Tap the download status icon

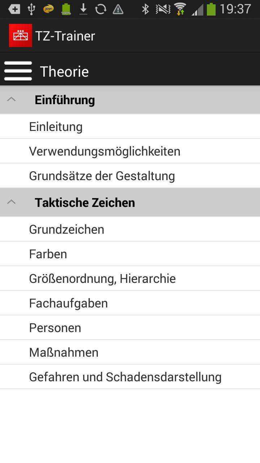(x=83, y=8)
